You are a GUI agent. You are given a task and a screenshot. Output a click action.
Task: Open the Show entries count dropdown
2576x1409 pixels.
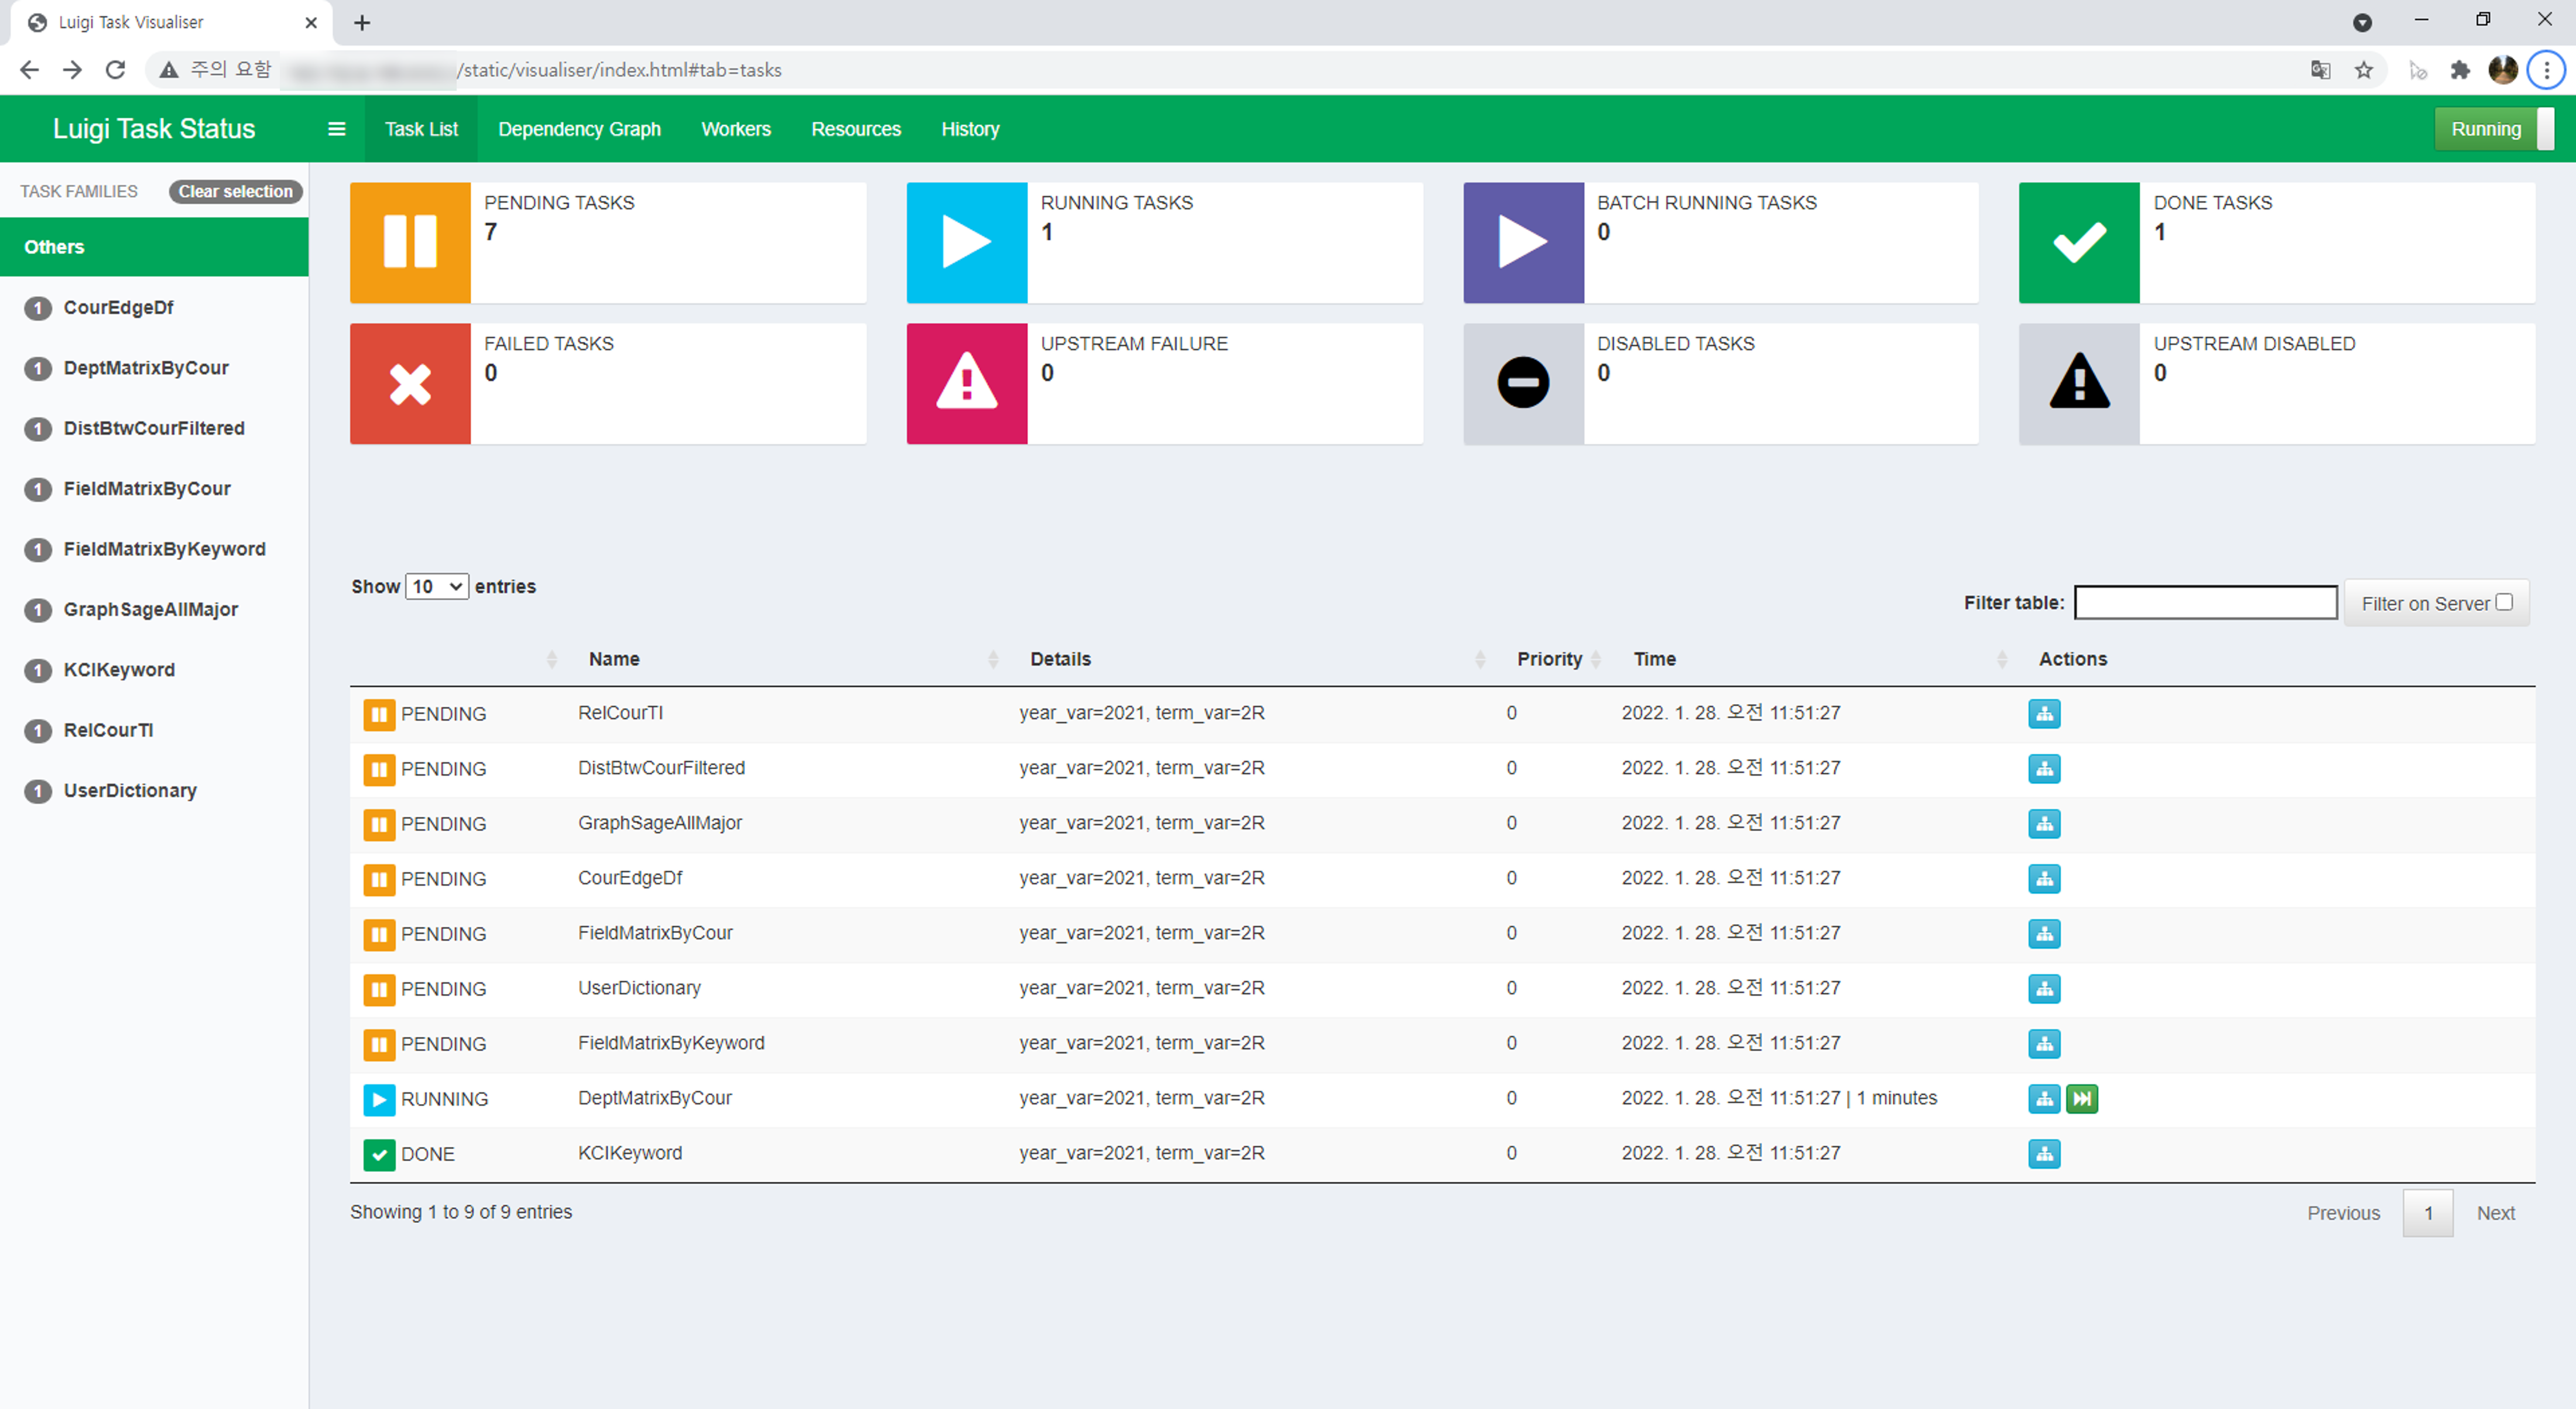(437, 586)
